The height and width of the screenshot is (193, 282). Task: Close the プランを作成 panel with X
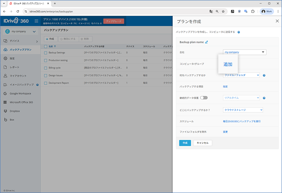coord(277,21)
